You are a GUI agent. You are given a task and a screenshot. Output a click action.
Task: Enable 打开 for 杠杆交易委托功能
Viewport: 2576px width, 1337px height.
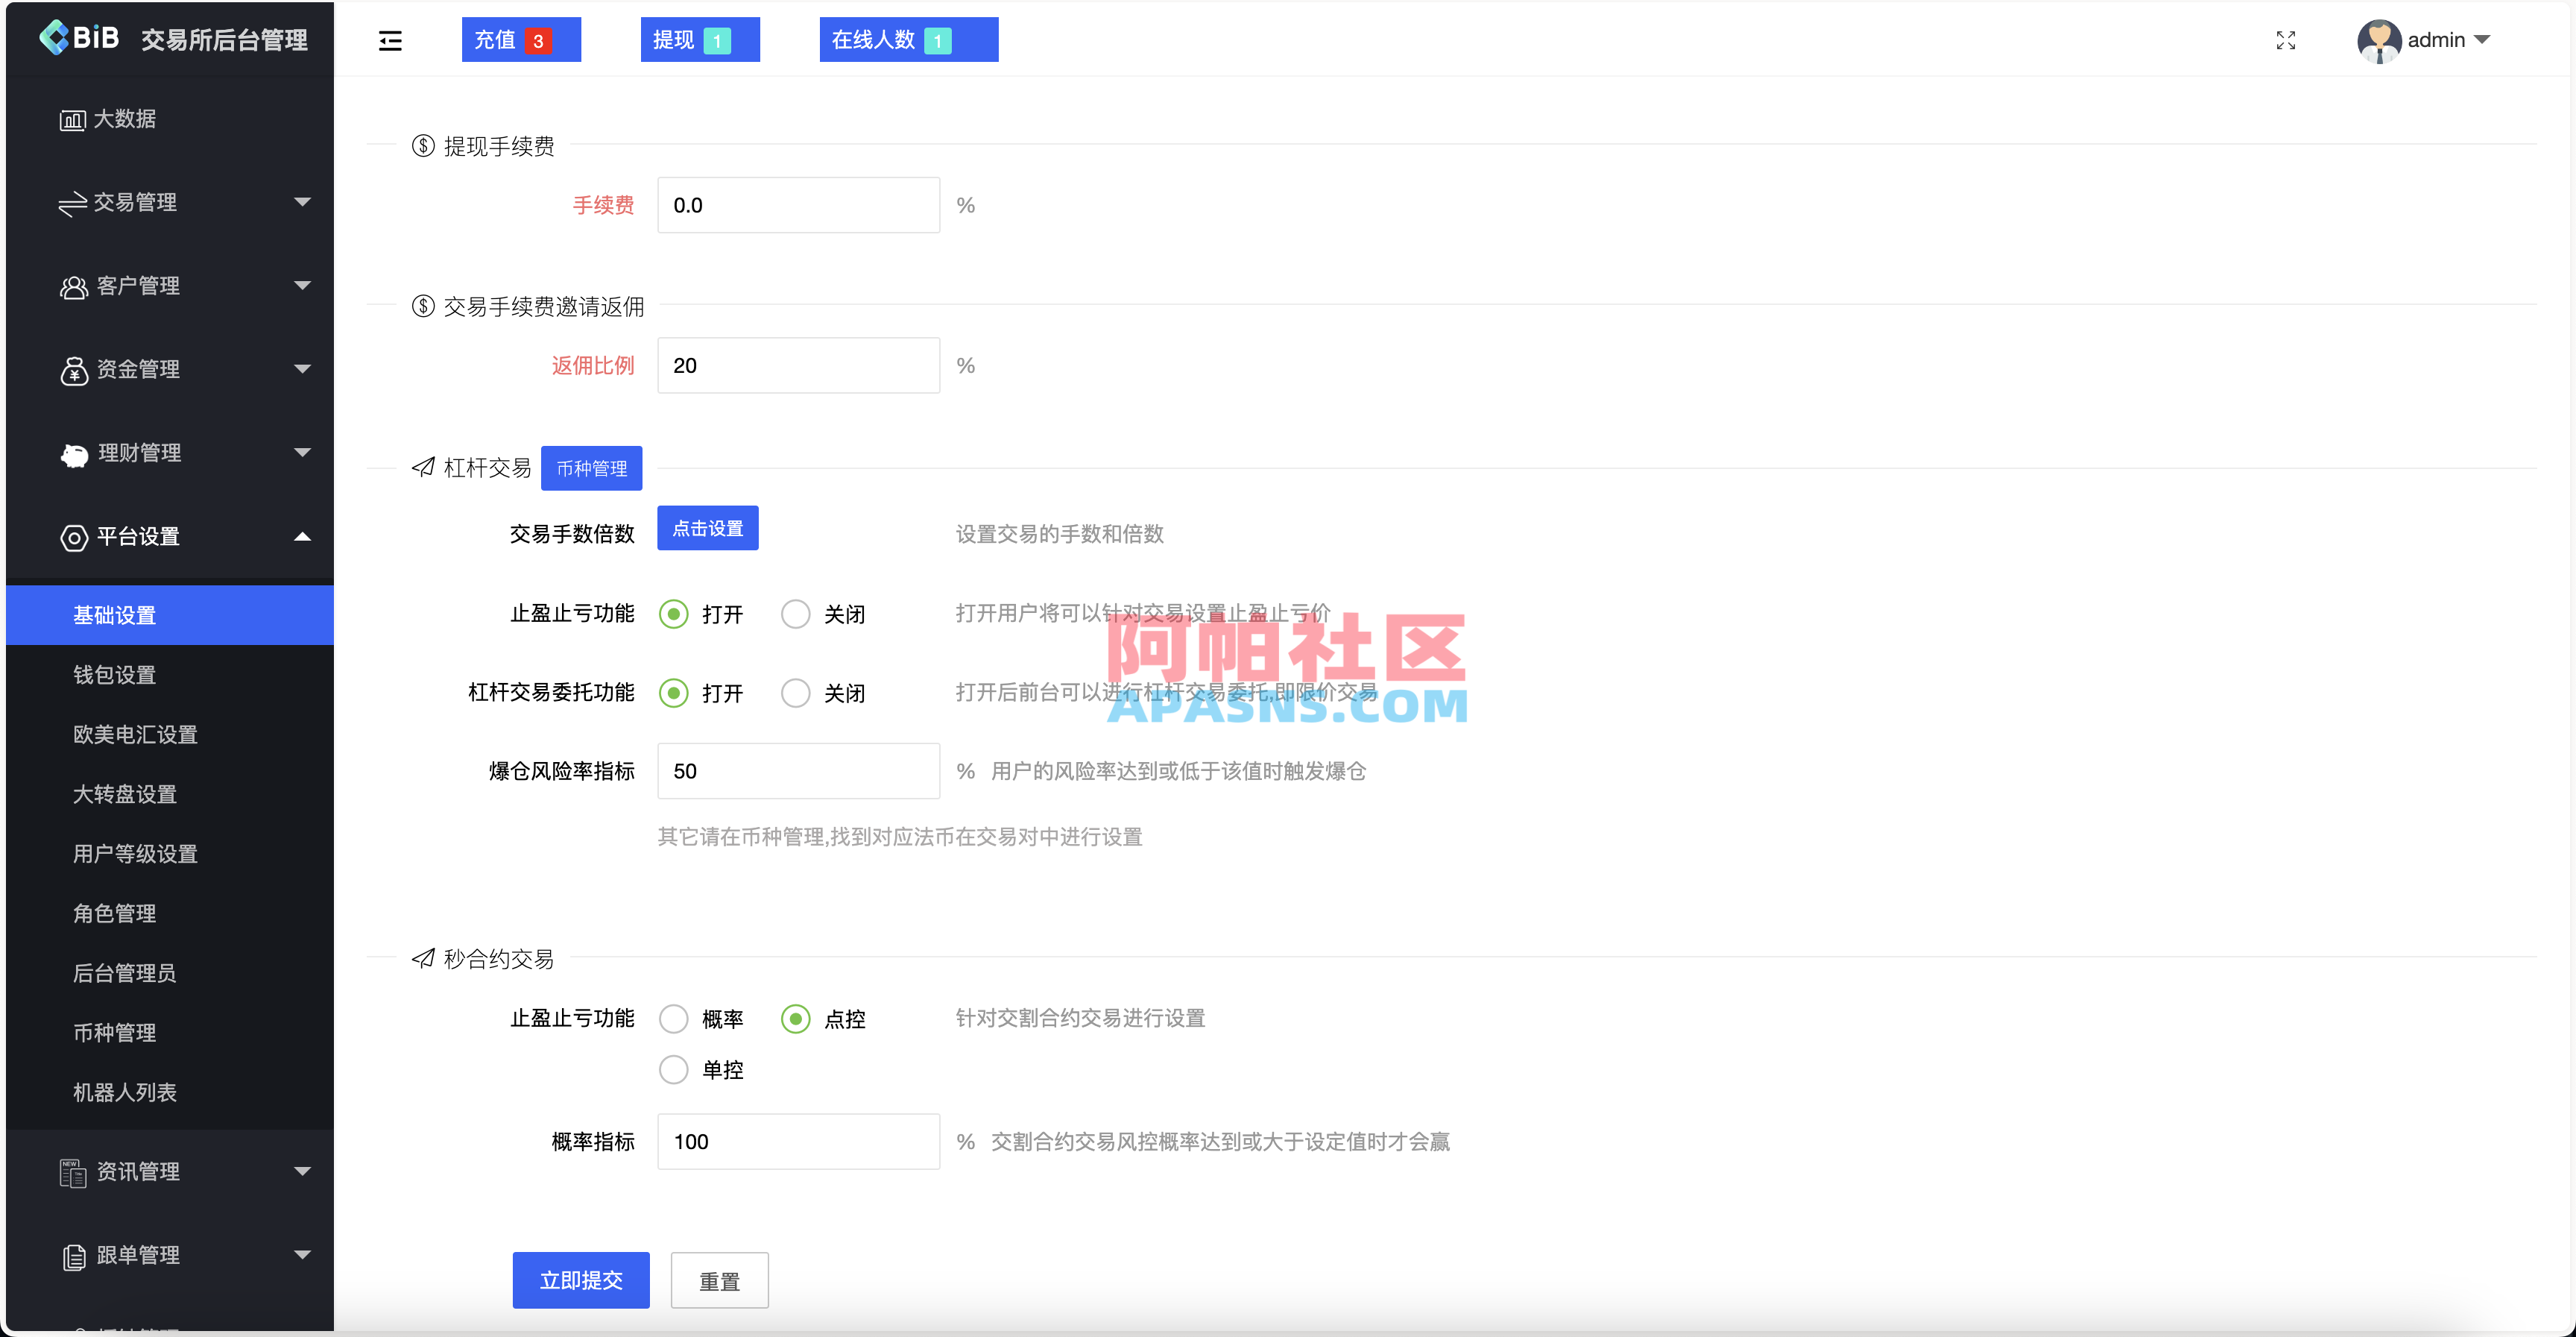pos(672,693)
